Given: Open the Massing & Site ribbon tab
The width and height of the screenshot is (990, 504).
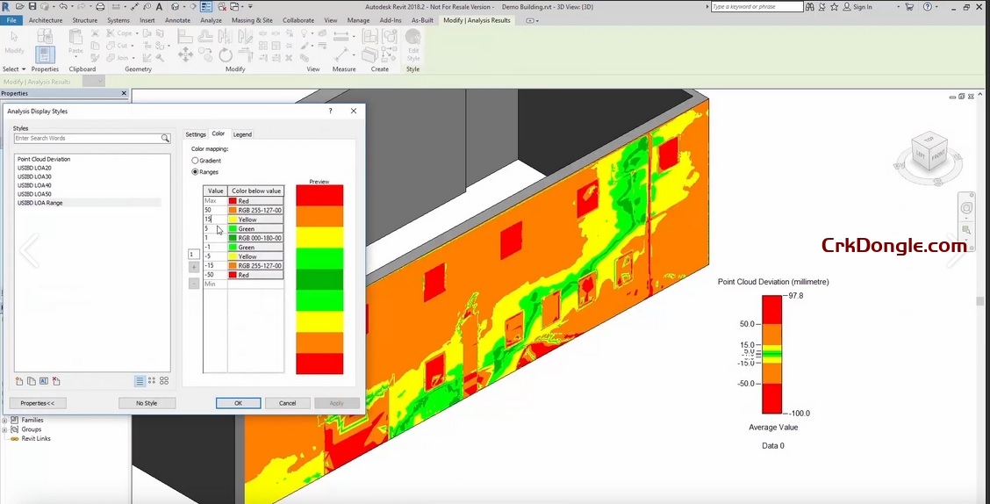Looking at the screenshot, I should click(252, 20).
